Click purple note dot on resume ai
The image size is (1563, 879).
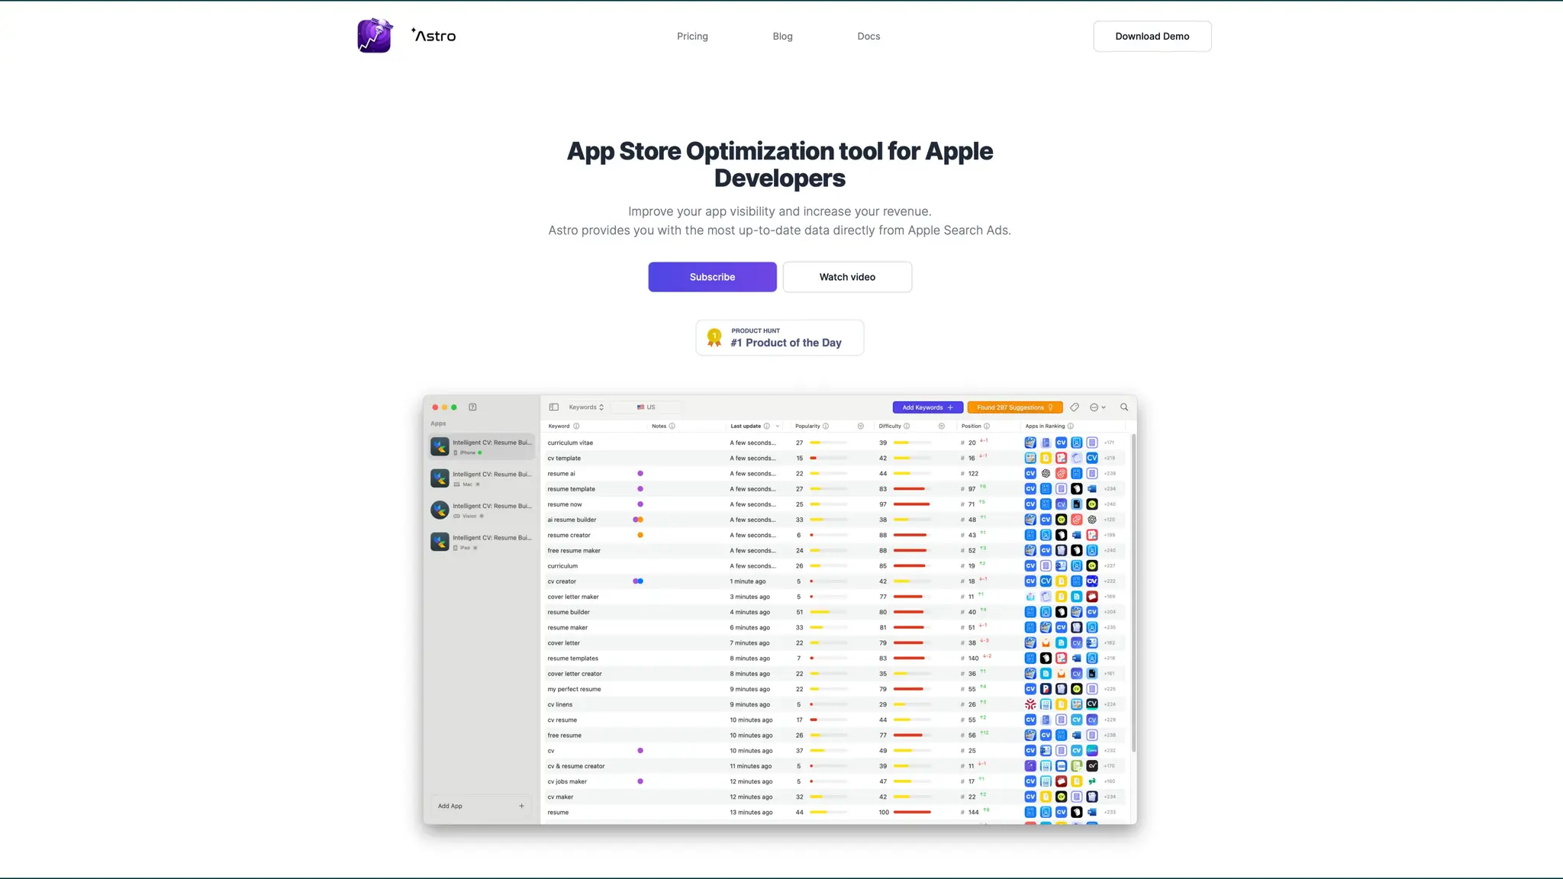click(640, 474)
